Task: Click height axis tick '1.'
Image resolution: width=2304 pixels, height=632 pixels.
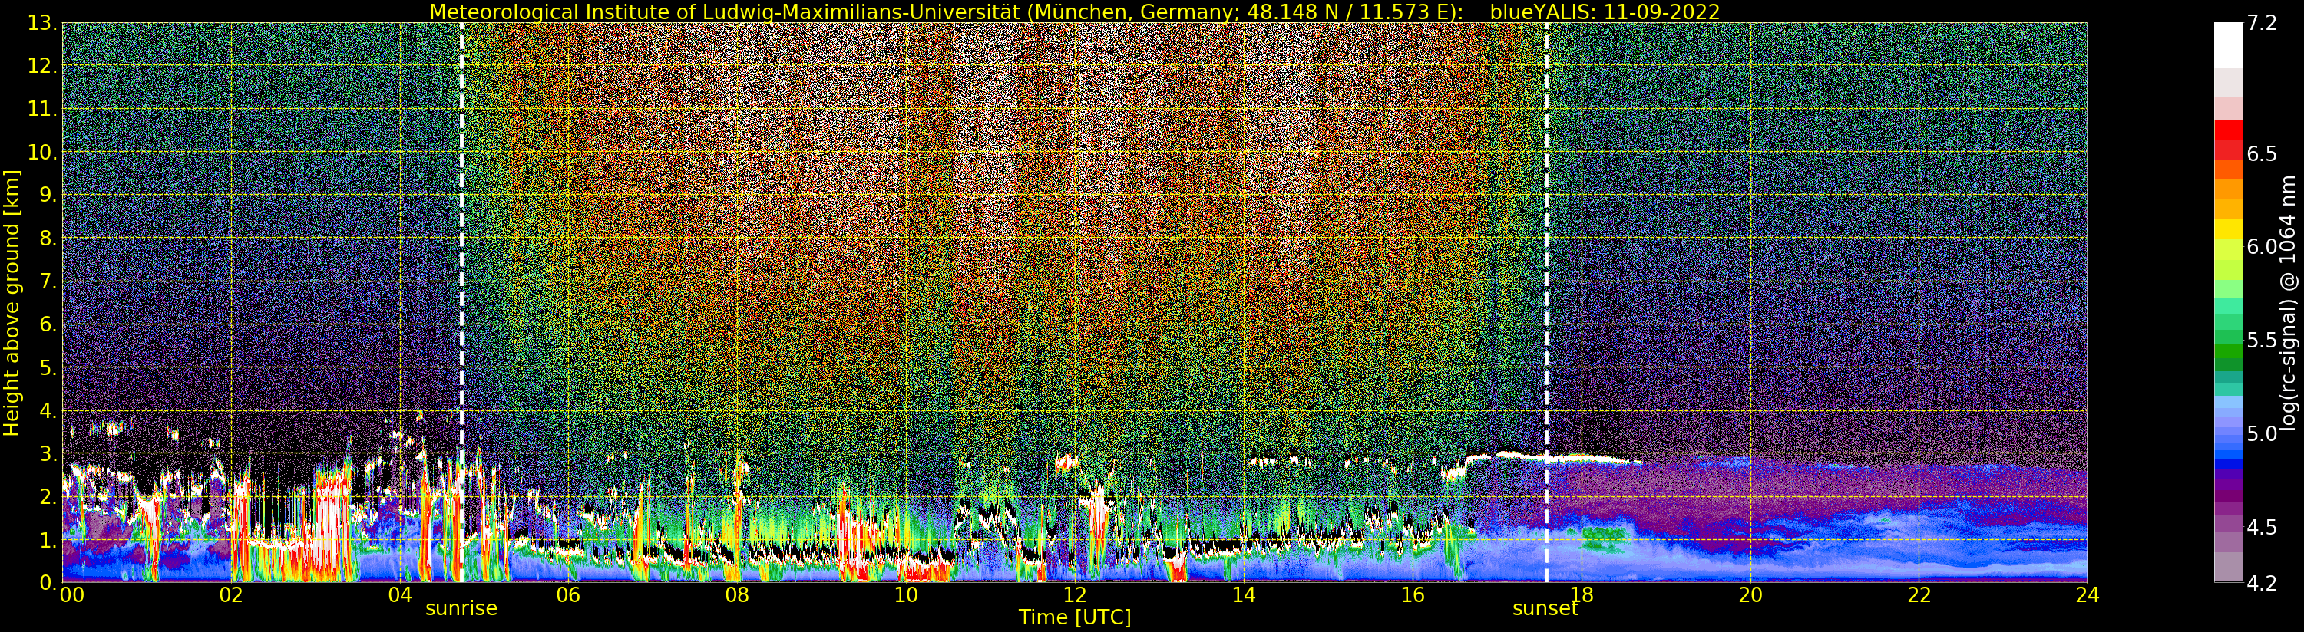Action: coord(48,540)
